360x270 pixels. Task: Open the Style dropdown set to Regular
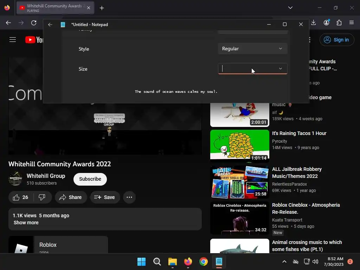pyautogui.click(x=252, y=49)
